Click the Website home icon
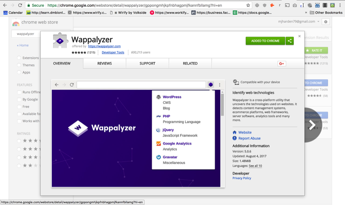Image resolution: width=345 pixels, height=205 pixels. point(235,132)
